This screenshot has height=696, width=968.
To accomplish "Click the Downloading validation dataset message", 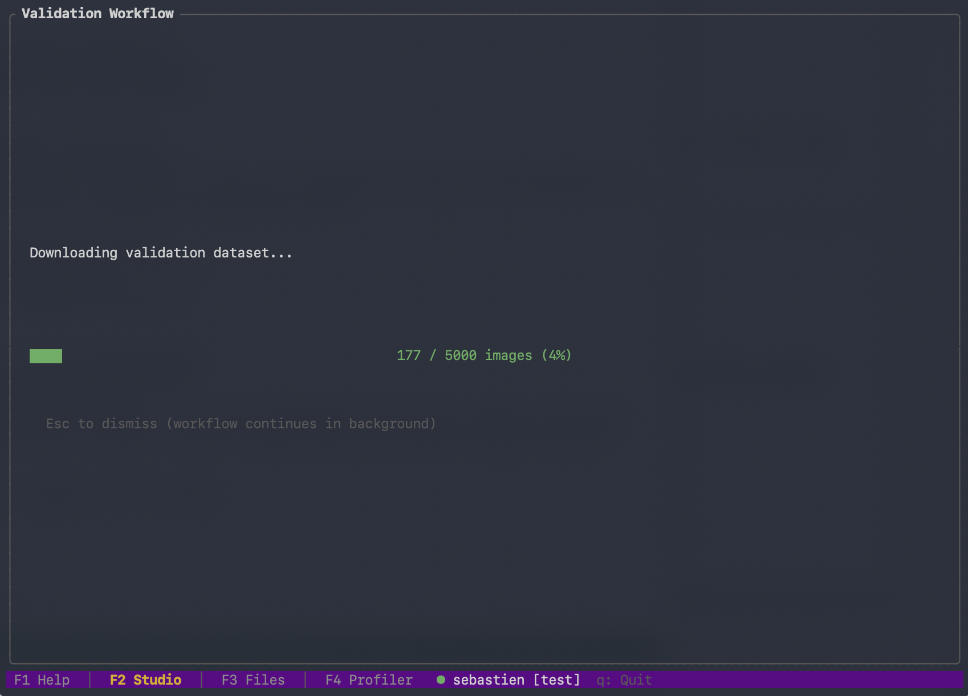I will (161, 253).
